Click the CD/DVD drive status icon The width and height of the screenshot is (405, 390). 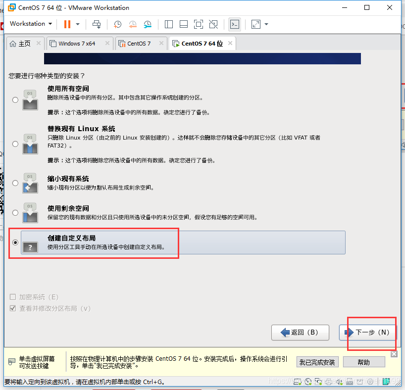(x=308, y=381)
